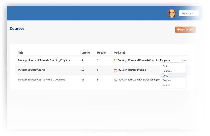The width and height of the screenshot is (210, 136).
Task: Click the Lessons column header
Action: pyautogui.click(x=86, y=53)
